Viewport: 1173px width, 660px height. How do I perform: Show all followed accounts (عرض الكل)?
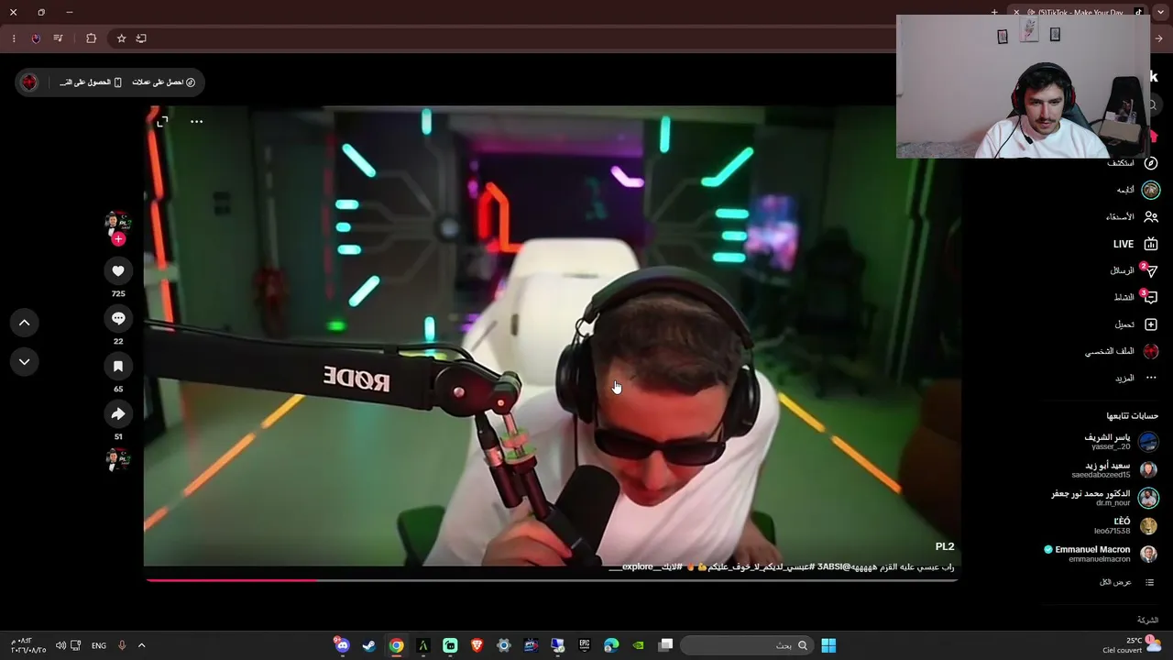[x=1126, y=582]
